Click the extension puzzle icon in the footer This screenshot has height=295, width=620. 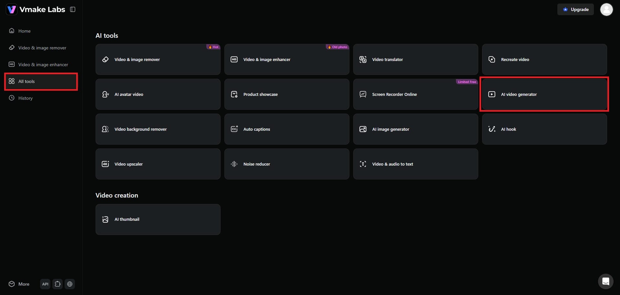pos(57,284)
